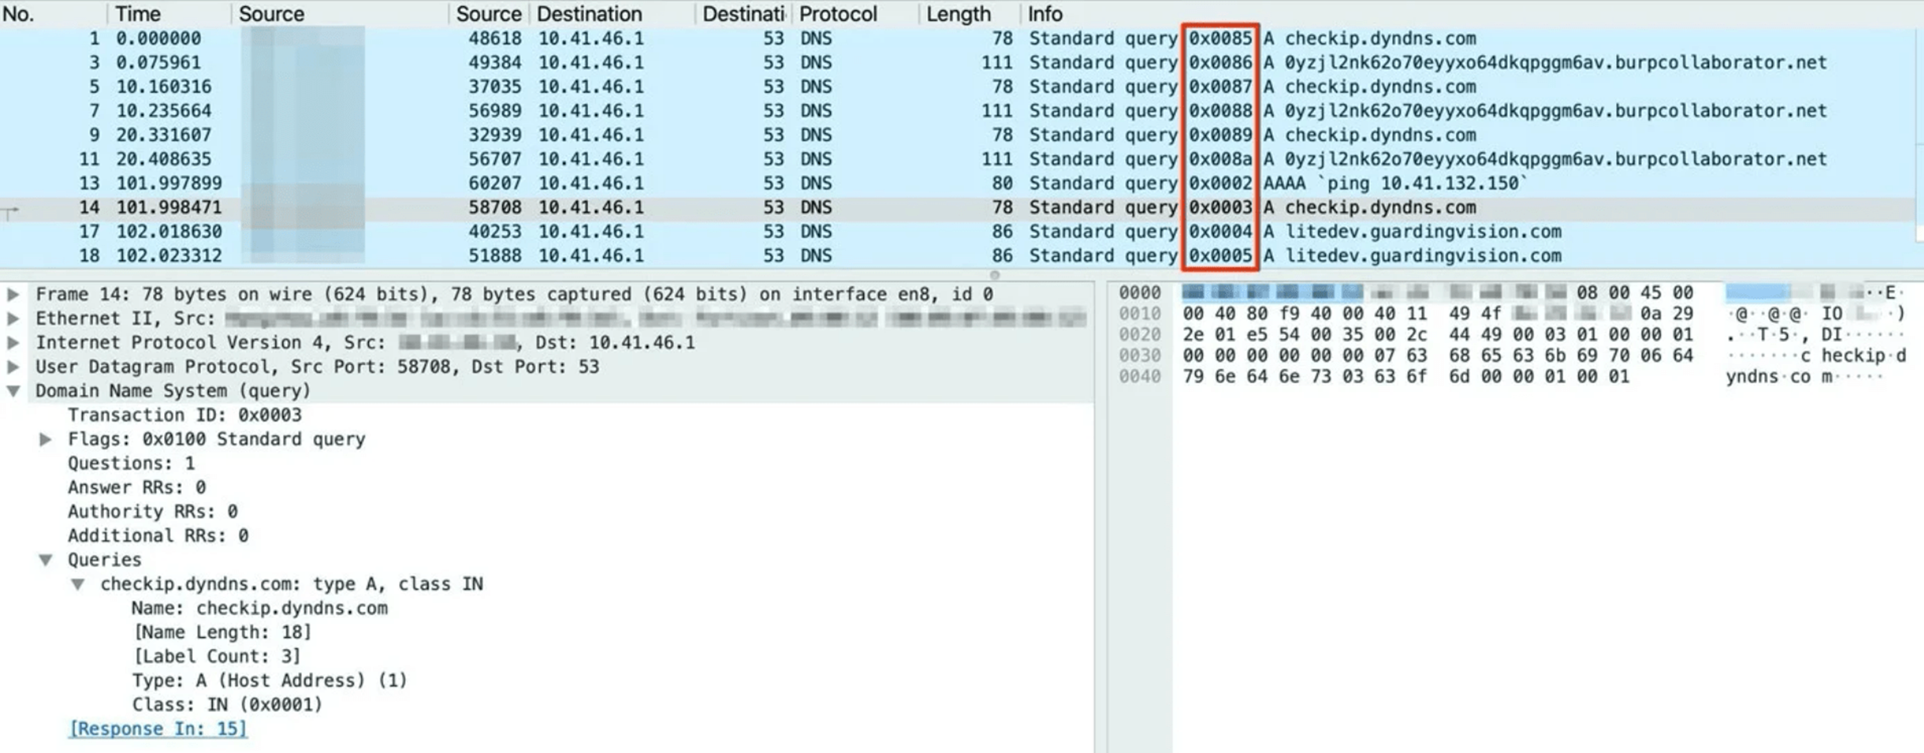
Task: Expand the Ethernet II section
Action: pos(13,318)
